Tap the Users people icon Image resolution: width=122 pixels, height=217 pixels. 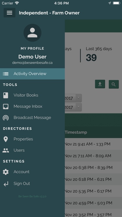[6, 150]
